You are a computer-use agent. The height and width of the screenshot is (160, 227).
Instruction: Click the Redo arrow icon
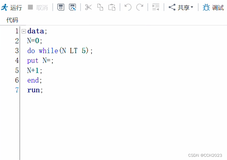click(140, 7)
